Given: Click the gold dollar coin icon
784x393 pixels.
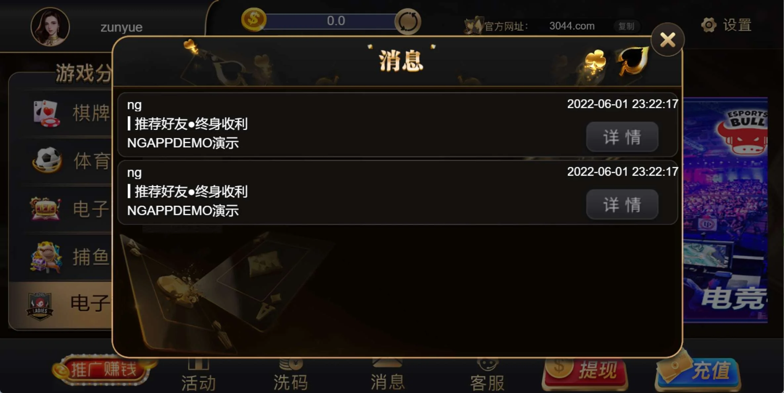Looking at the screenshot, I should point(254,20).
